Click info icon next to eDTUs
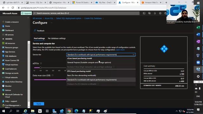This screenshot has width=203, height=114. coord(41,63)
